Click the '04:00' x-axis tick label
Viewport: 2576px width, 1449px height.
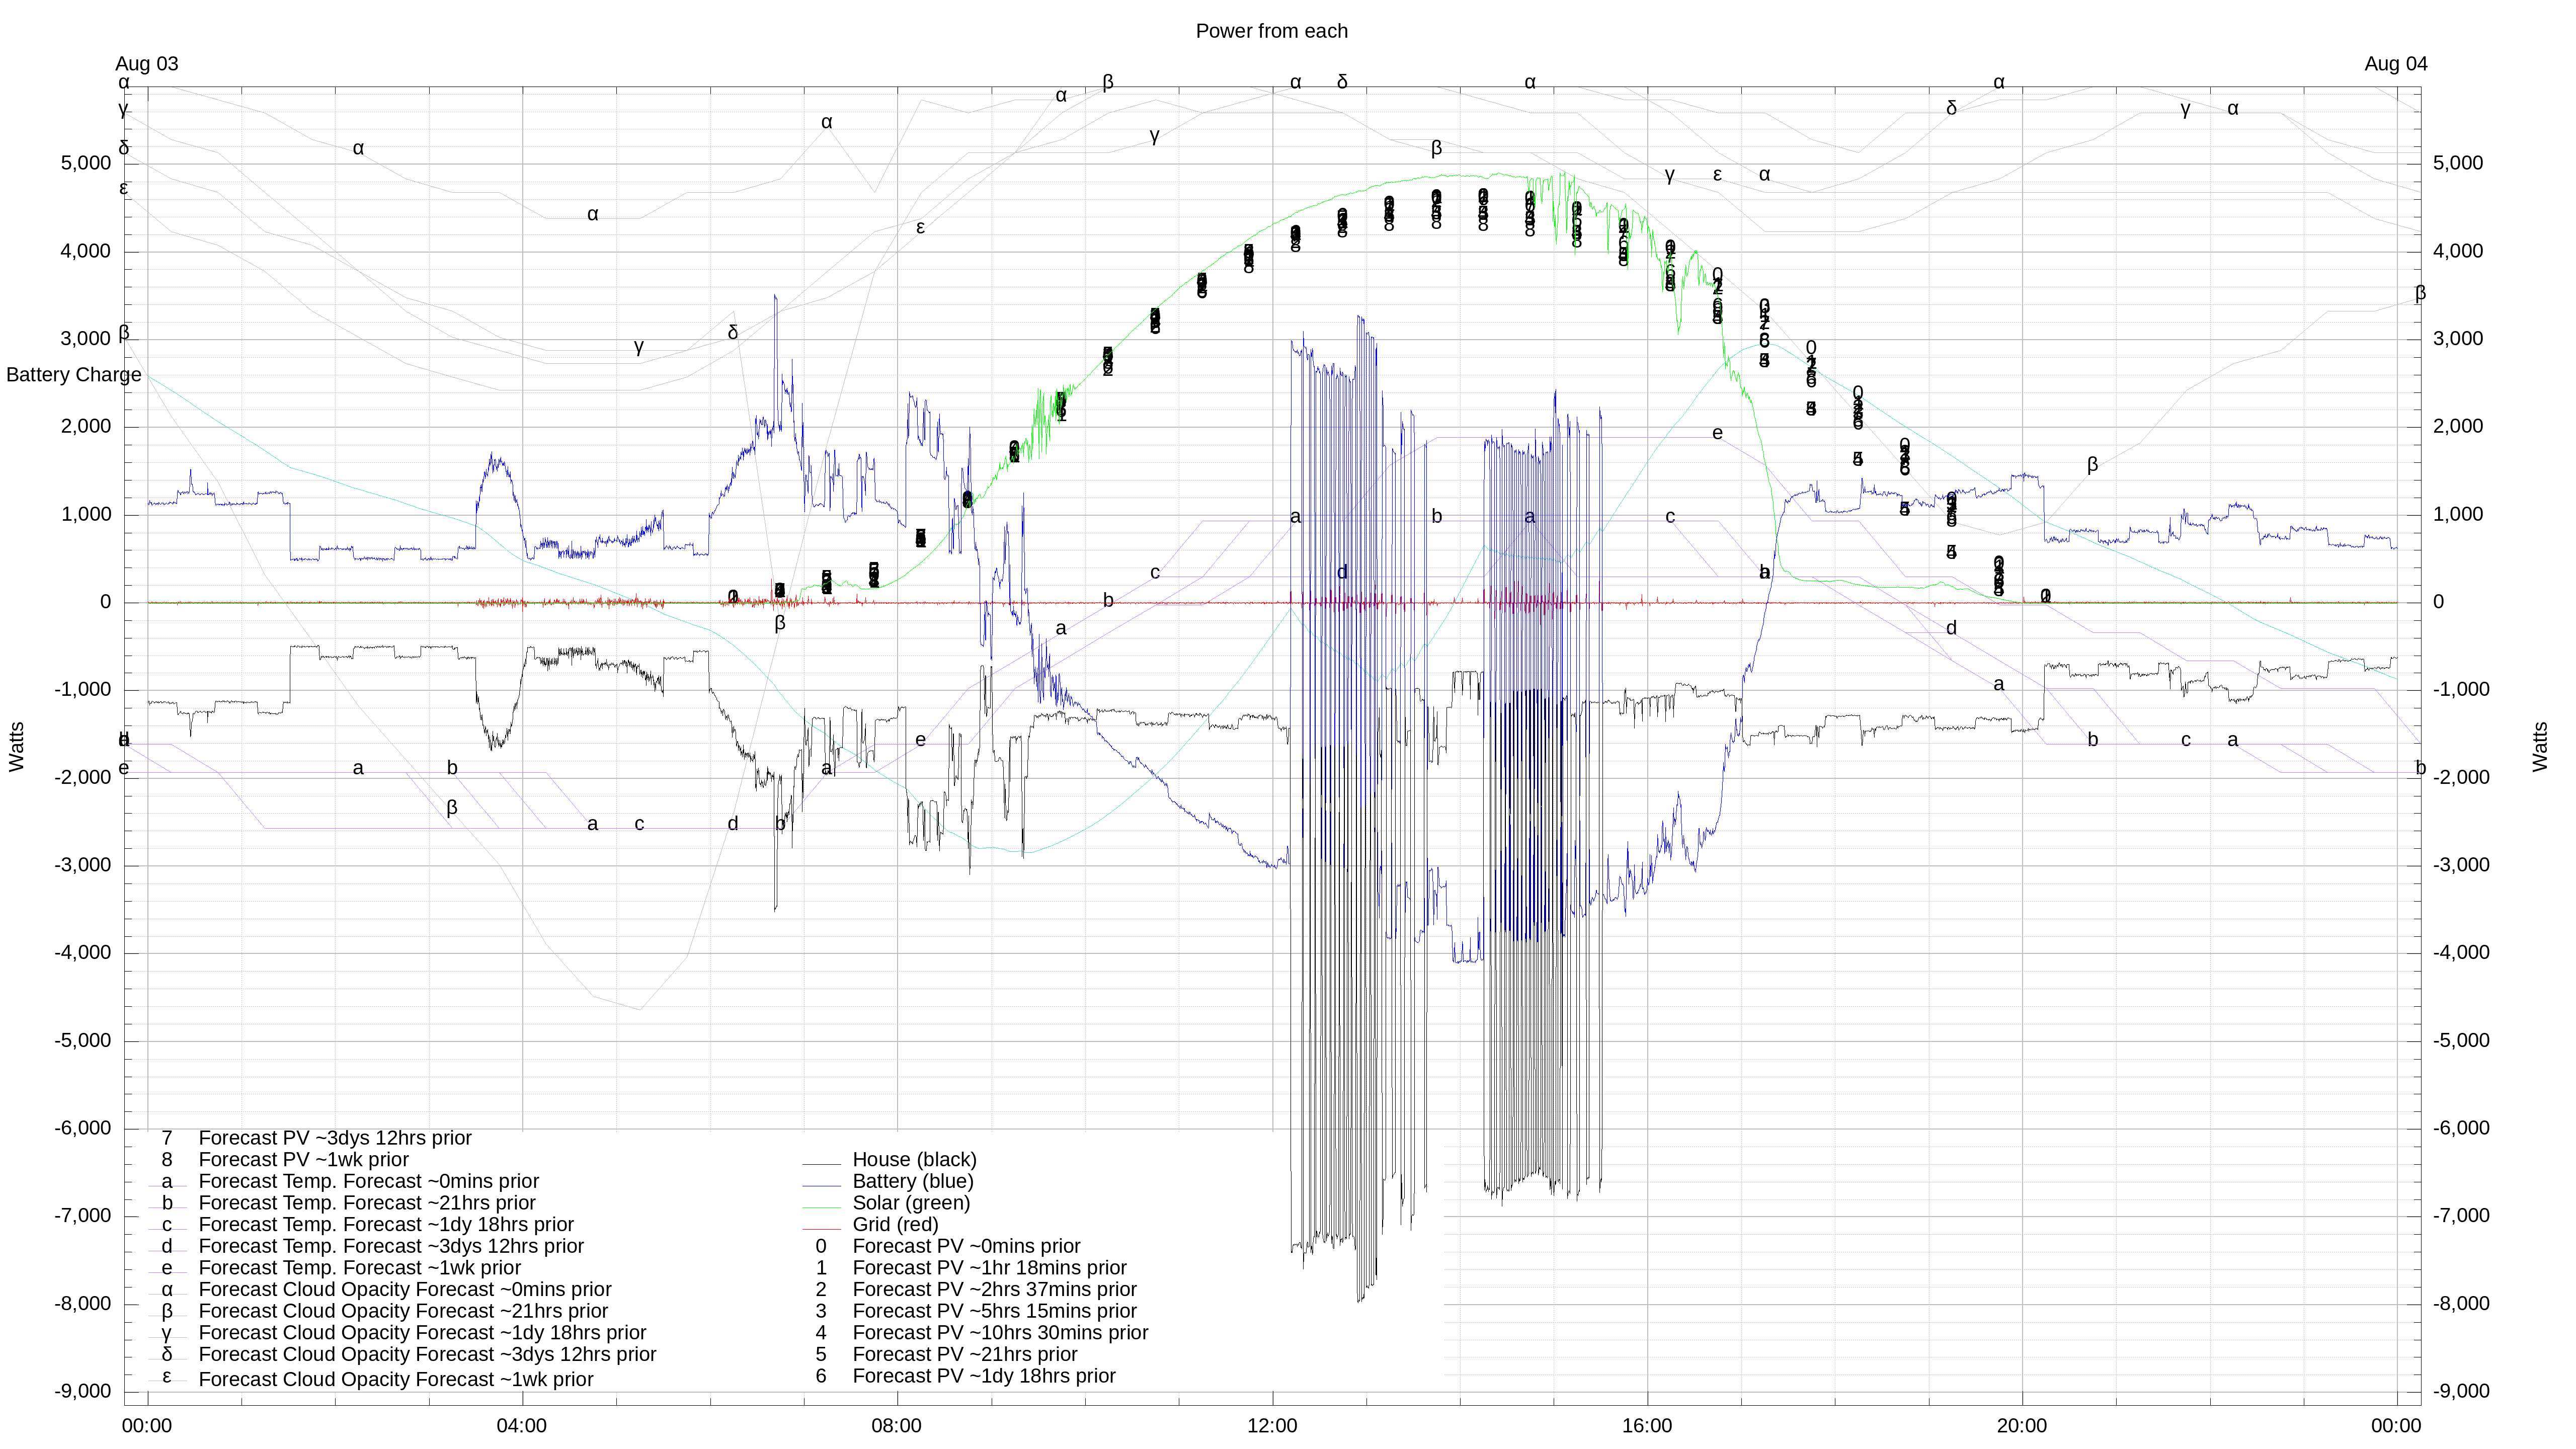522,1426
